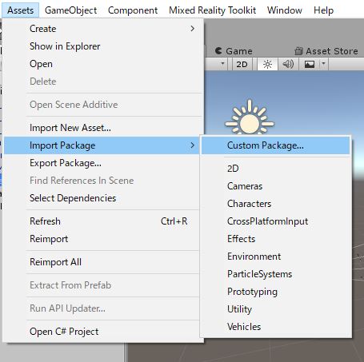
Task: Open the Assets menu
Action: pyautogui.click(x=21, y=10)
